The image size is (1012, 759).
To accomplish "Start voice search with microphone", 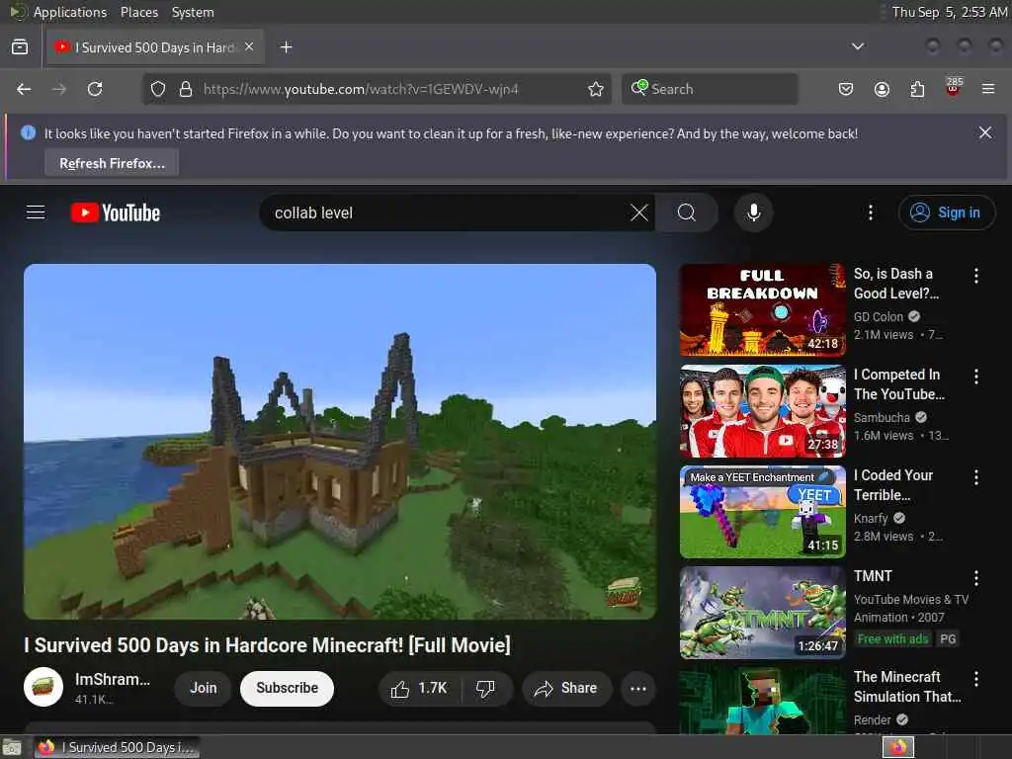I will [753, 212].
